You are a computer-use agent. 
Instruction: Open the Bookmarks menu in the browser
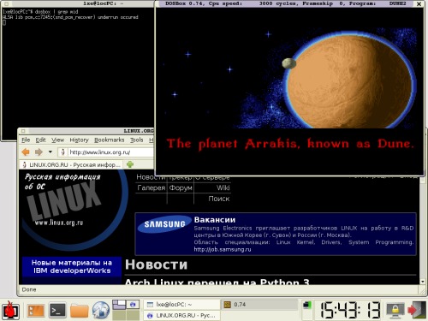pos(110,140)
